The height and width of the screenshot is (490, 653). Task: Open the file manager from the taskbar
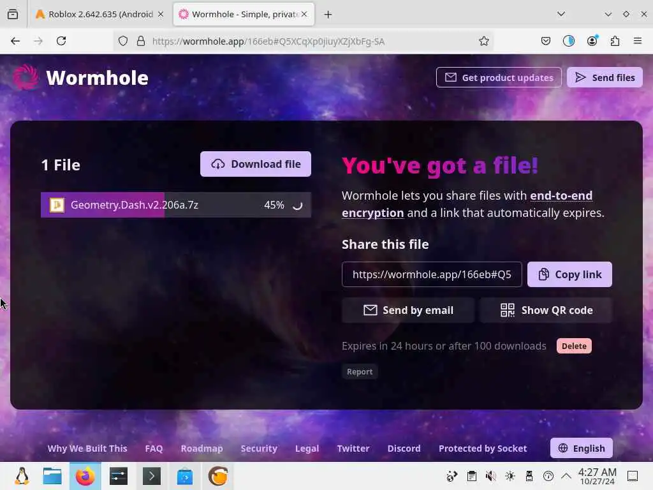tap(52, 476)
